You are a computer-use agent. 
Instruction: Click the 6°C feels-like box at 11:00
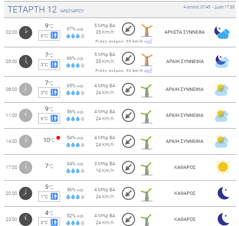point(49,118)
